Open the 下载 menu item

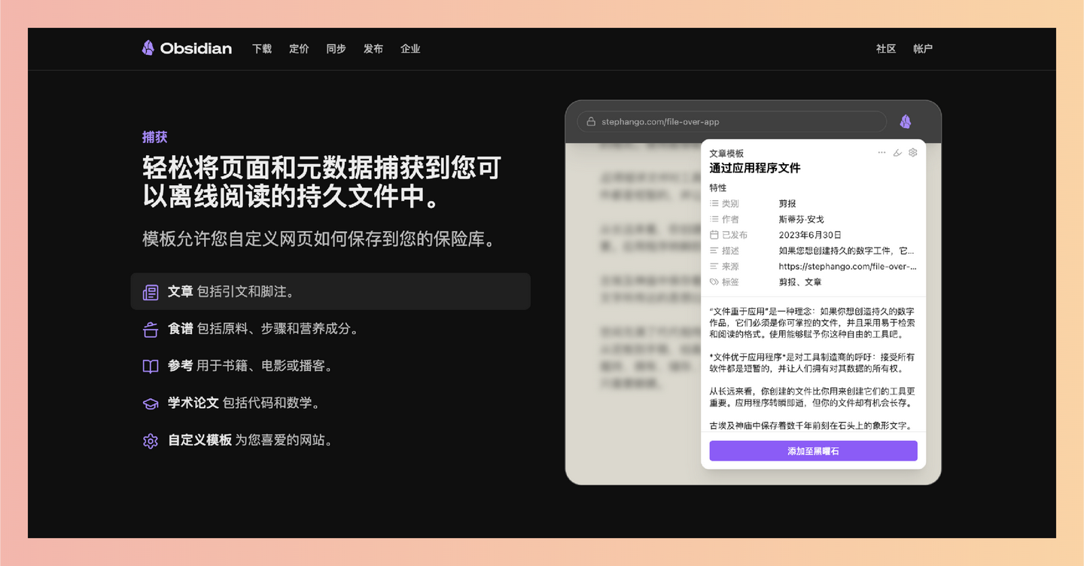(x=261, y=48)
